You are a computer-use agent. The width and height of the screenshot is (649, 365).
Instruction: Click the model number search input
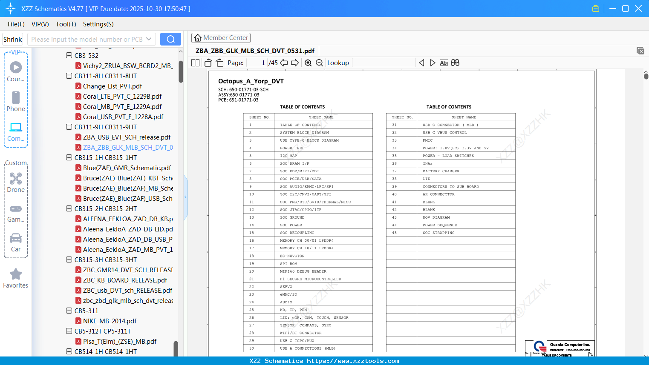(86, 39)
